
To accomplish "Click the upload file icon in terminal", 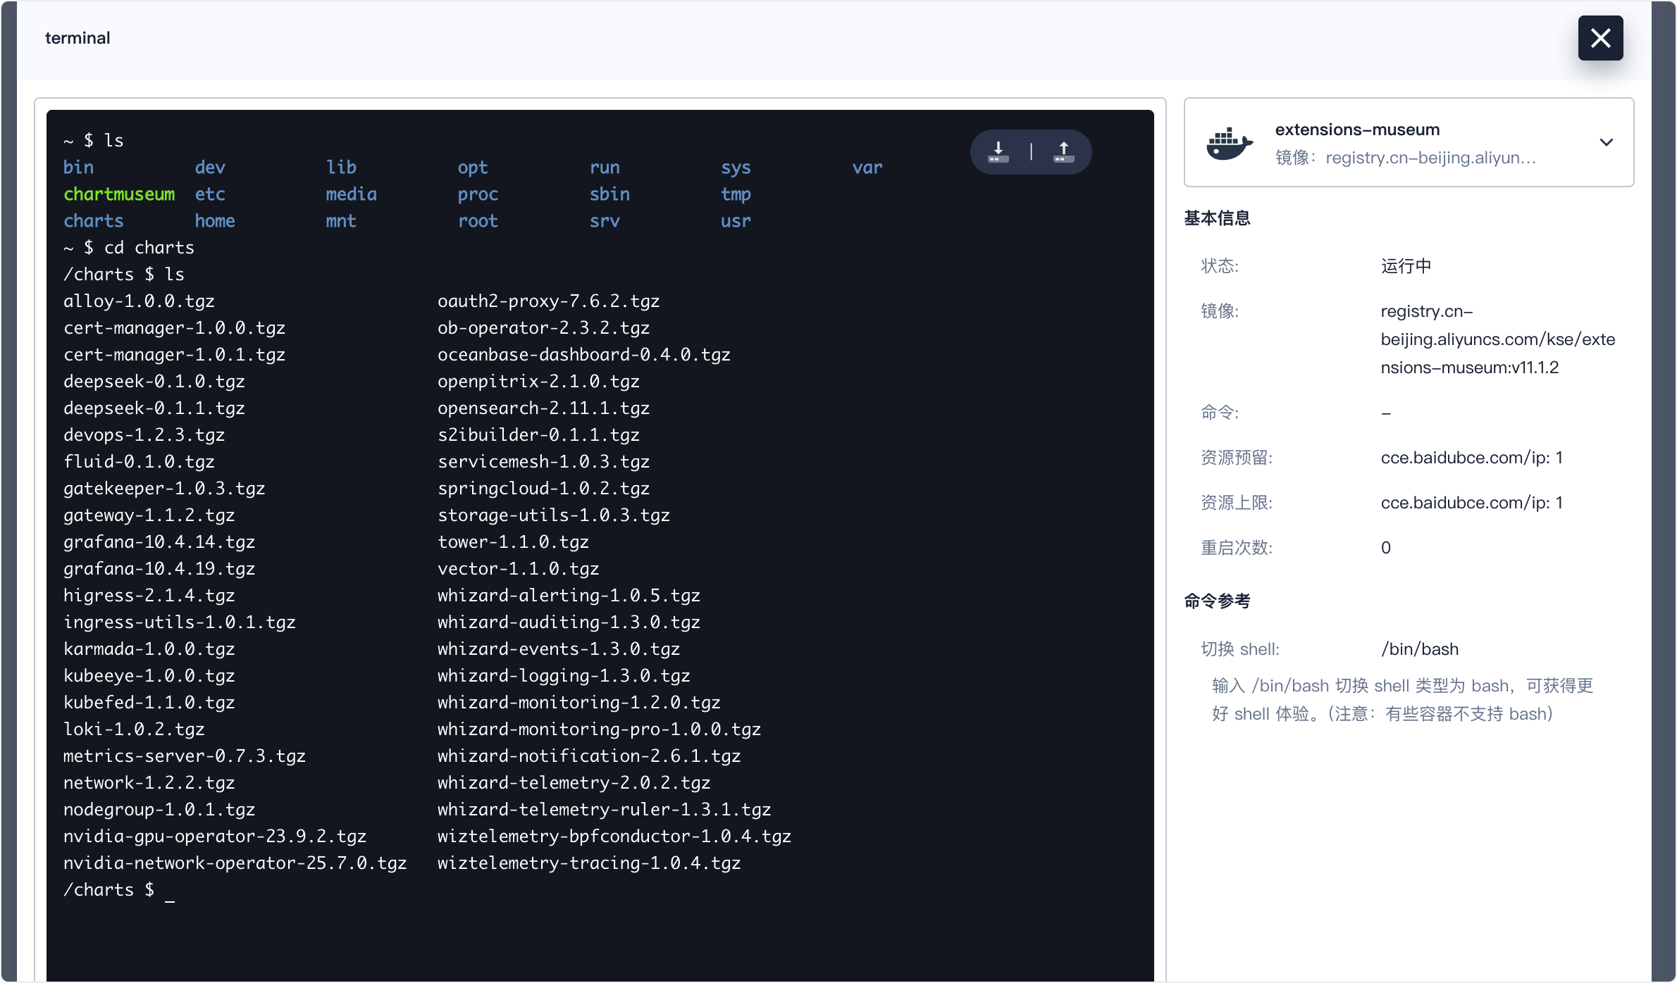I will coord(1063,151).
